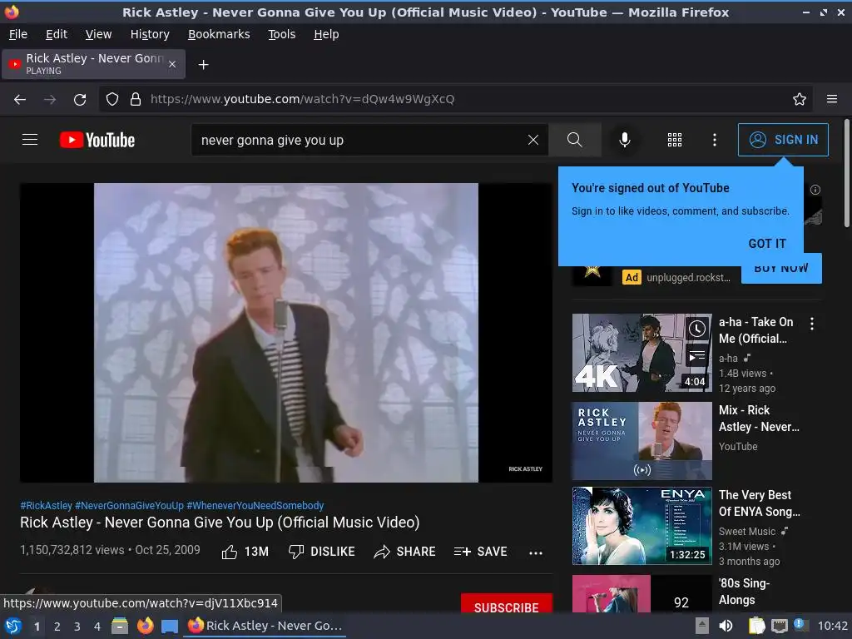Show site security via padlock icon

tap(136, 100)
